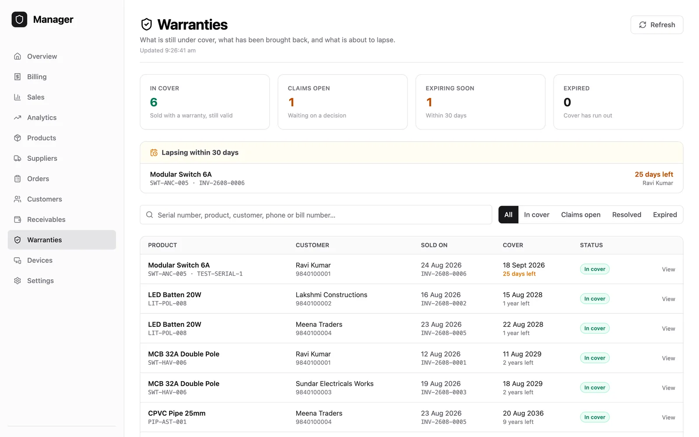Click the COVER column header

pyautogui.click(x=513, y=245)
